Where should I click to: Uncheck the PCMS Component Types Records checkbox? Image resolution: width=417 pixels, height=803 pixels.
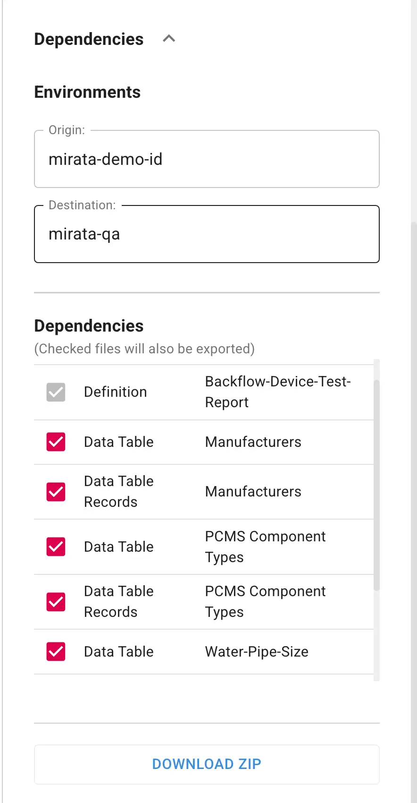[x=55, y=602]
